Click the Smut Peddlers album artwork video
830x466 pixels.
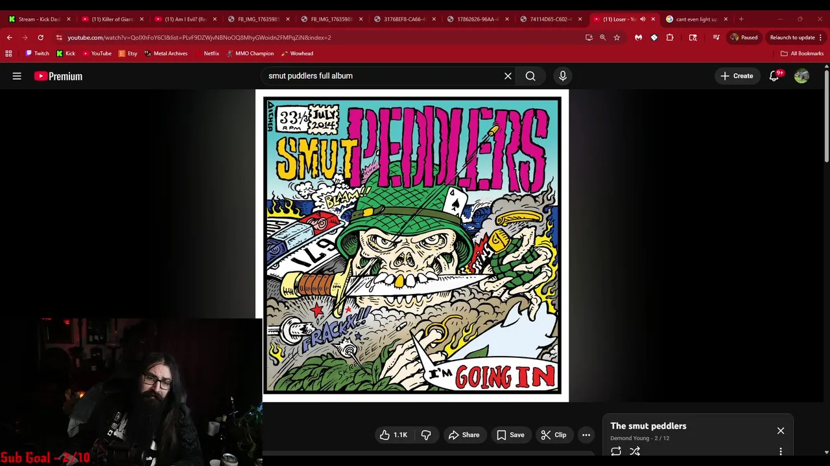412,245
